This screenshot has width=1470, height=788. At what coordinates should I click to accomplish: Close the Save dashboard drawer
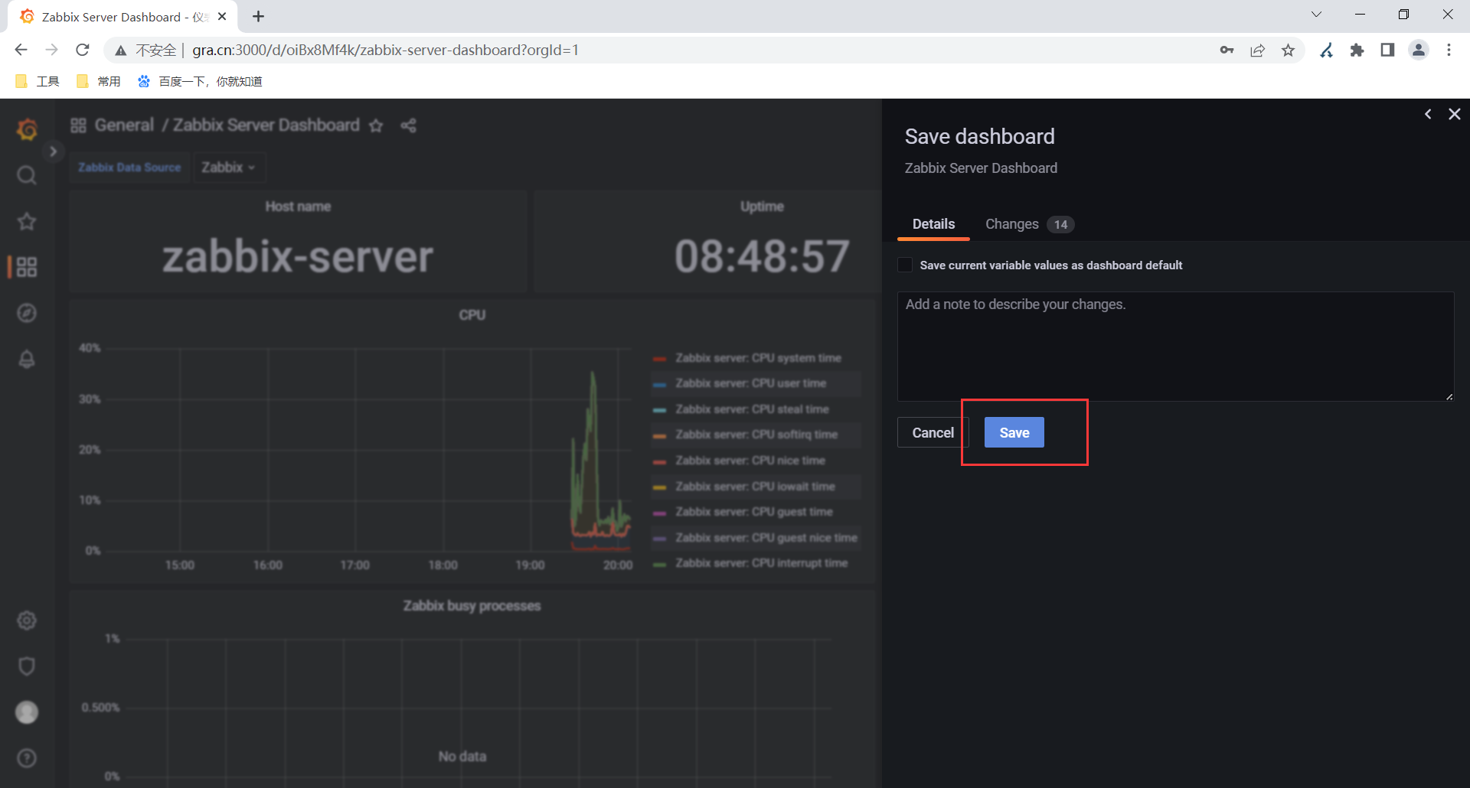pos(1455,114)
